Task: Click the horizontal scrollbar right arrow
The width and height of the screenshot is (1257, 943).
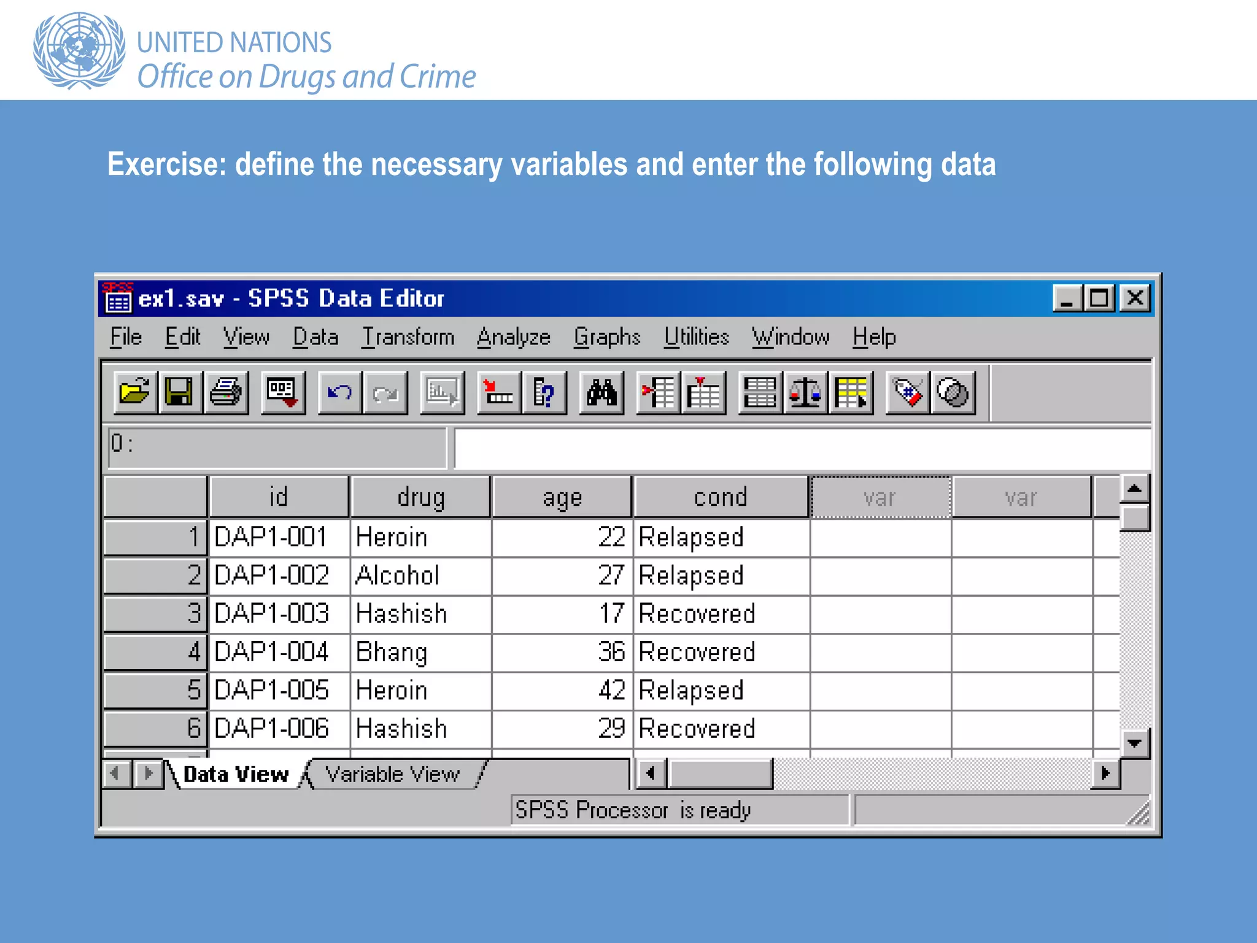Action: (1105, 773)
